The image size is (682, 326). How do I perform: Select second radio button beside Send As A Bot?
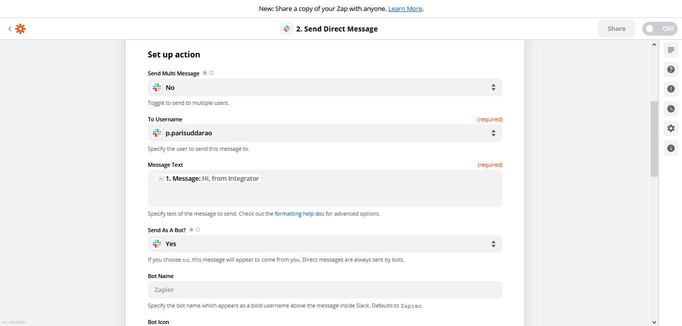coord(198,230)
